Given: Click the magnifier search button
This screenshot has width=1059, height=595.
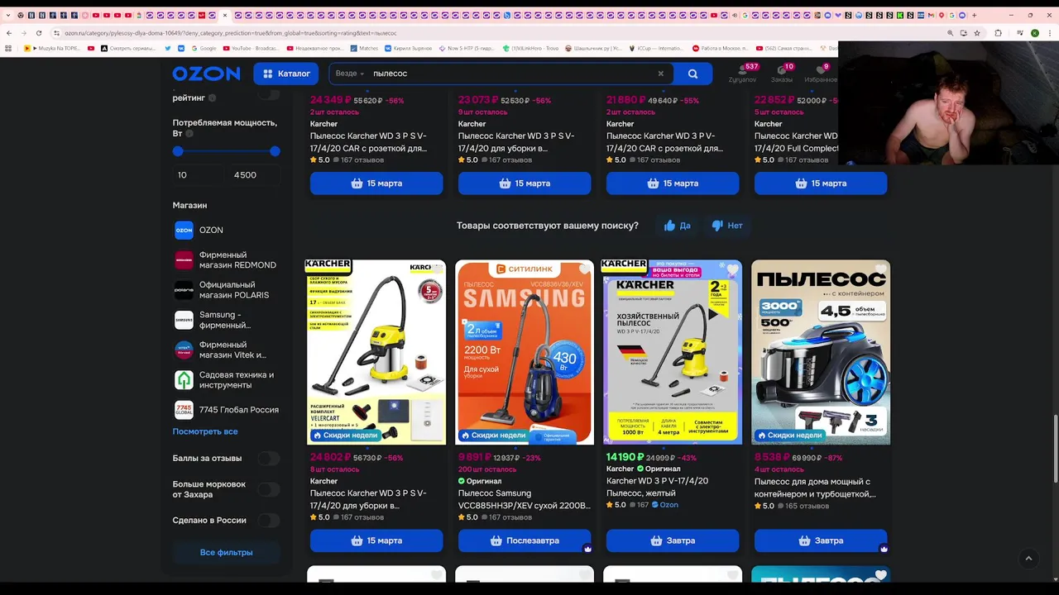Looking at the screenshot, I should click(x=692, y=74).
